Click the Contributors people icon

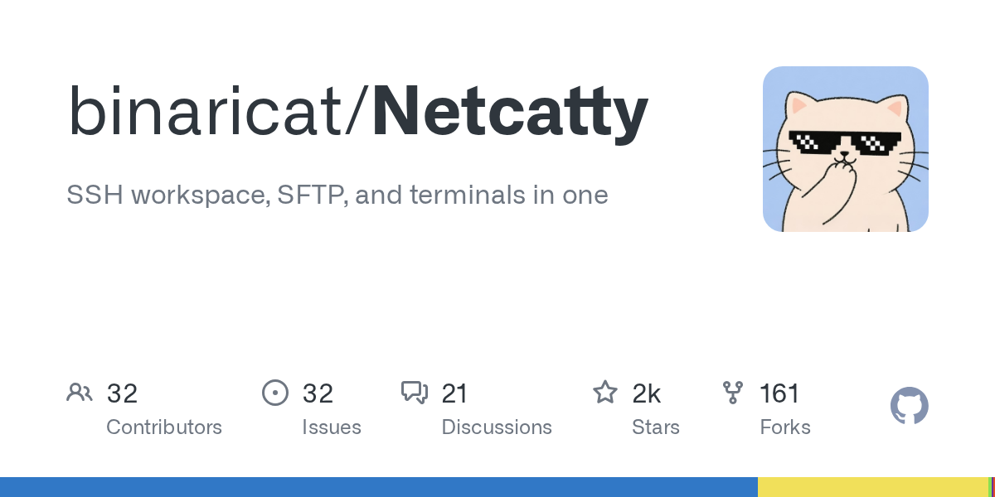[80, 393]
